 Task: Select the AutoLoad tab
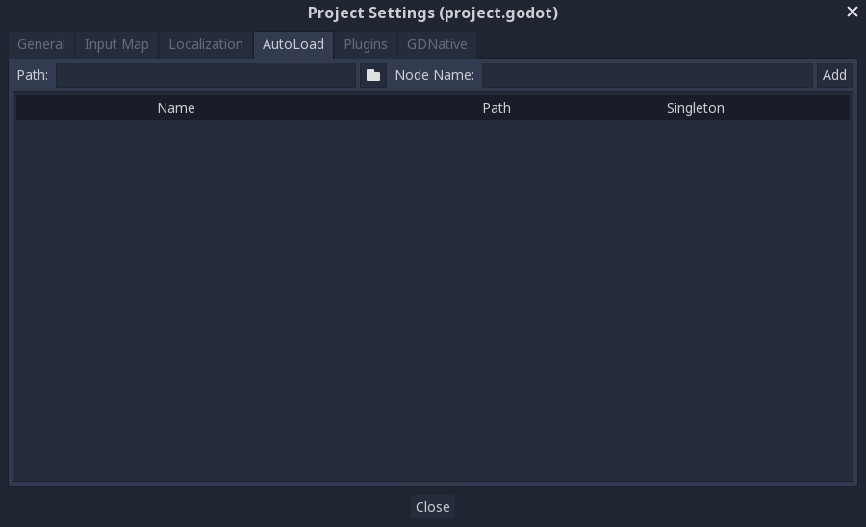(x=293, y=44)
